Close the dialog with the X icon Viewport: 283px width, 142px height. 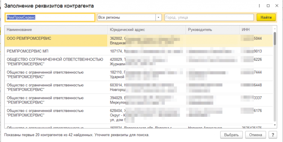276,6
